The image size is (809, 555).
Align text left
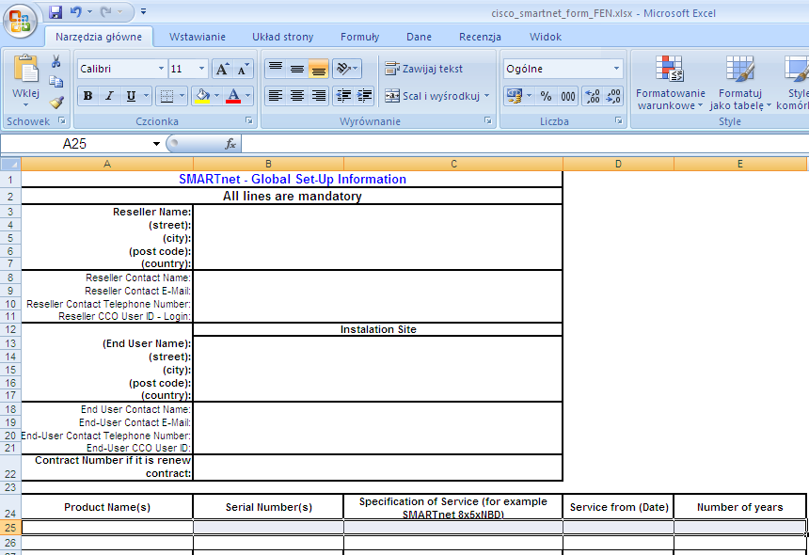click(x=276, y=96)
